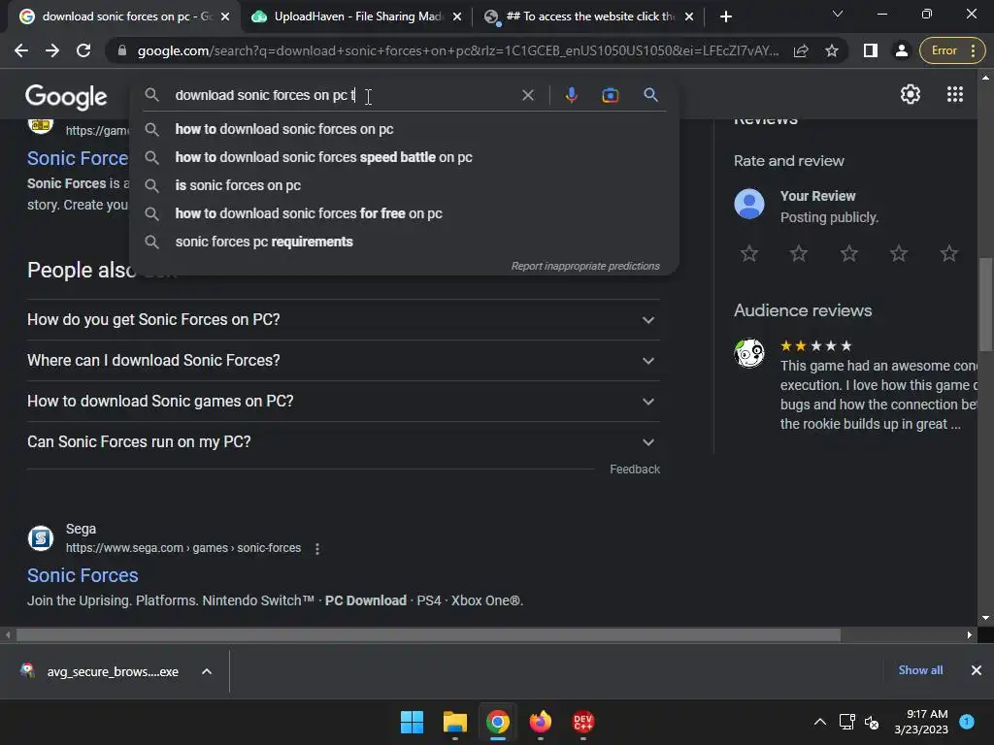Image resolution: width=994 pixels, height=745 pixels.
Task: Rate one star in Your Review
Action: [x=749, y=253]
